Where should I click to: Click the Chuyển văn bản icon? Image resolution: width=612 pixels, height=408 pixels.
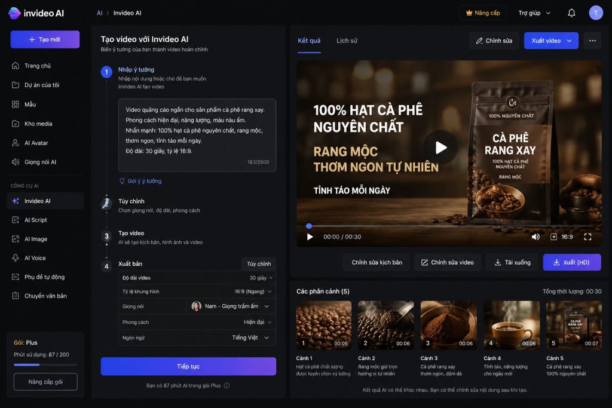click(x=16, y=296)
